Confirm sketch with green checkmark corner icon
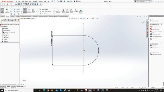Image resolution: width=164 pixels, height=92 pixels. [143, 22]
